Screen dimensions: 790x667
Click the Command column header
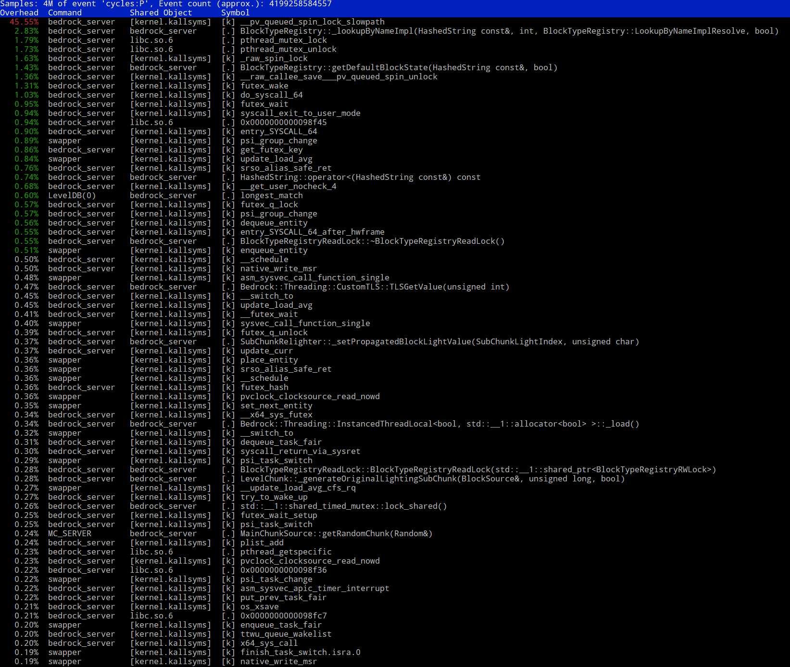65,13
